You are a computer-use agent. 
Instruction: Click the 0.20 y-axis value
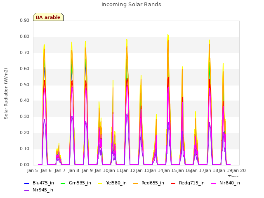[x=25, y=133]
